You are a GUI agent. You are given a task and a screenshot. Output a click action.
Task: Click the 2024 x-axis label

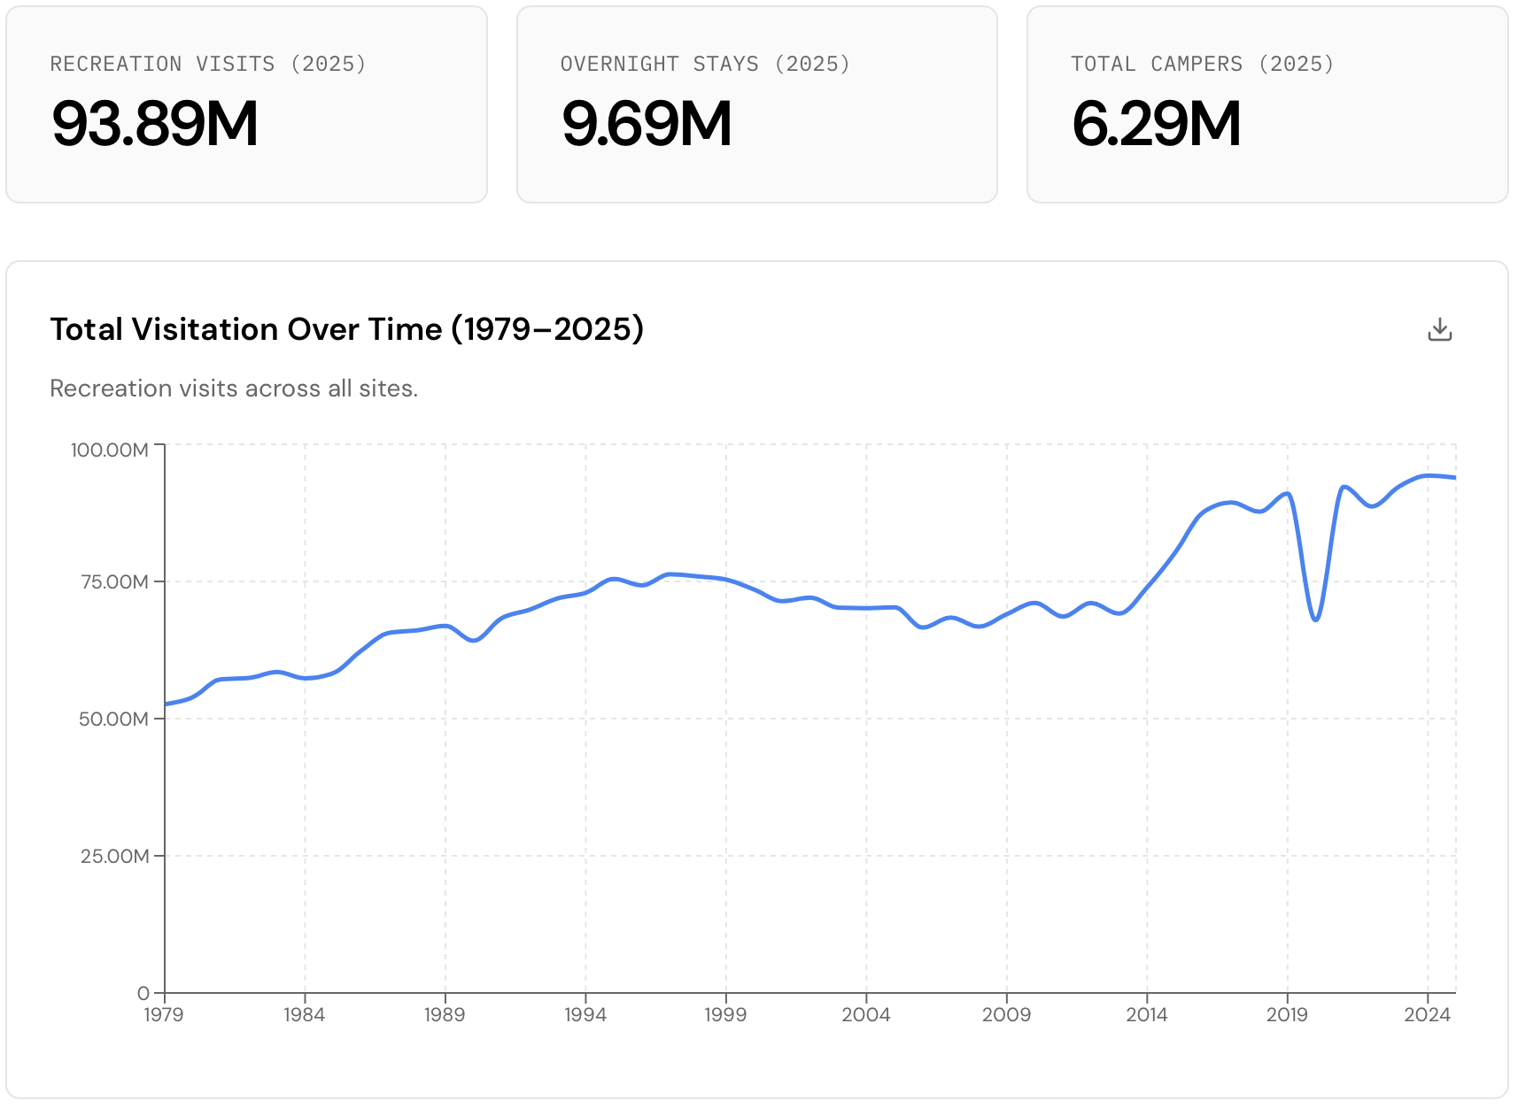coord(1427,1015)
